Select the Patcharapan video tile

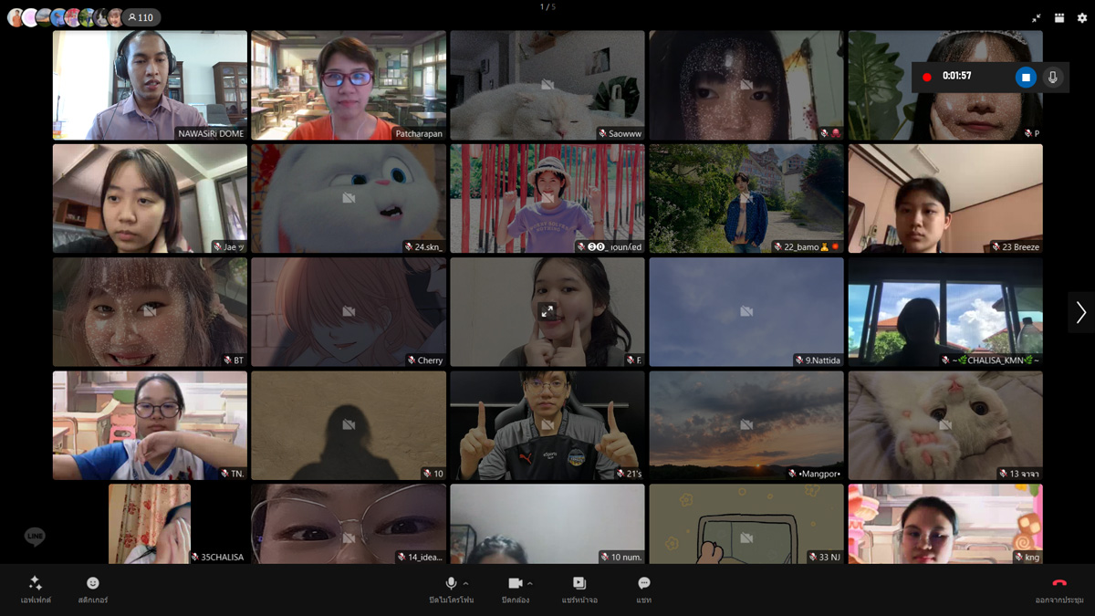click(x=349, y=85)
